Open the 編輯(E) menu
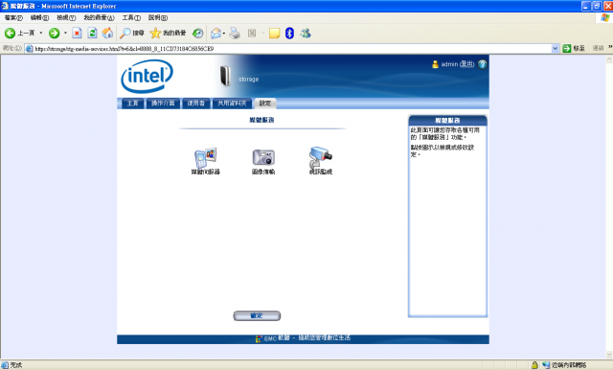Viewport: 613px width, 370px height. tap(40, 17)
